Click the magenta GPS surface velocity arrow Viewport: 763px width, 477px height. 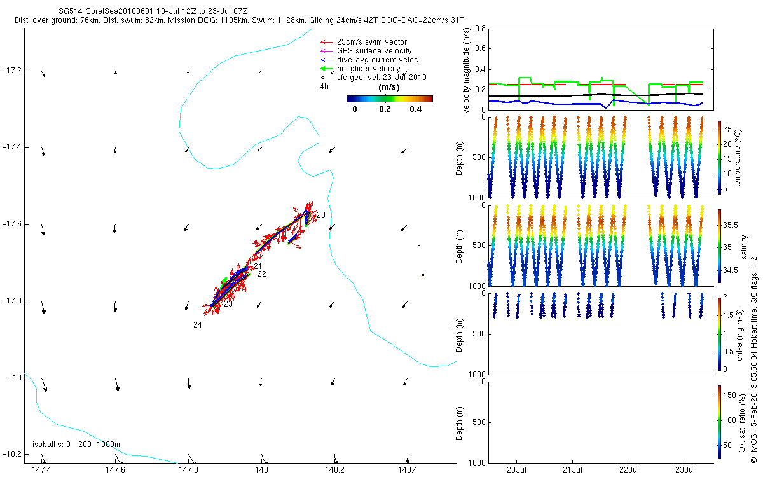327,51
